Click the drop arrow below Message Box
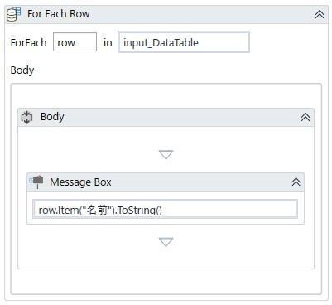332x305 pixels. [x=166, y=242]
